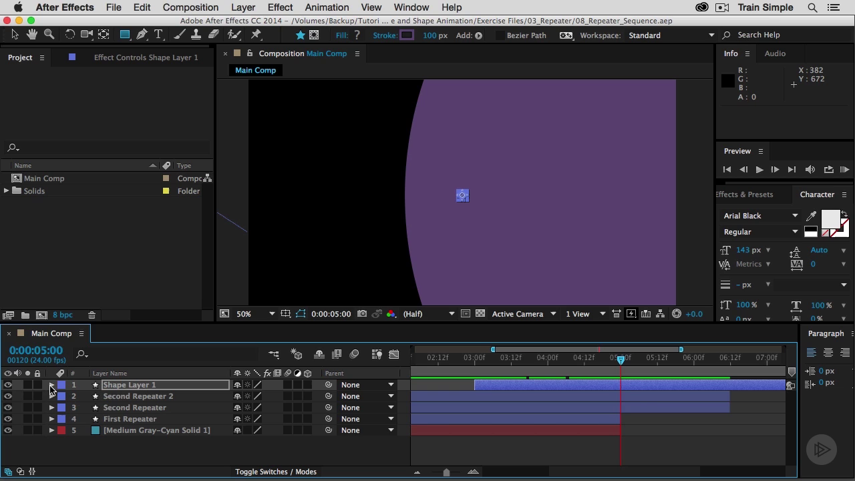Hide Shape Layer 1 with eye icon
The height and width of the screenshot is (481, 855).
tap(8, 385)
